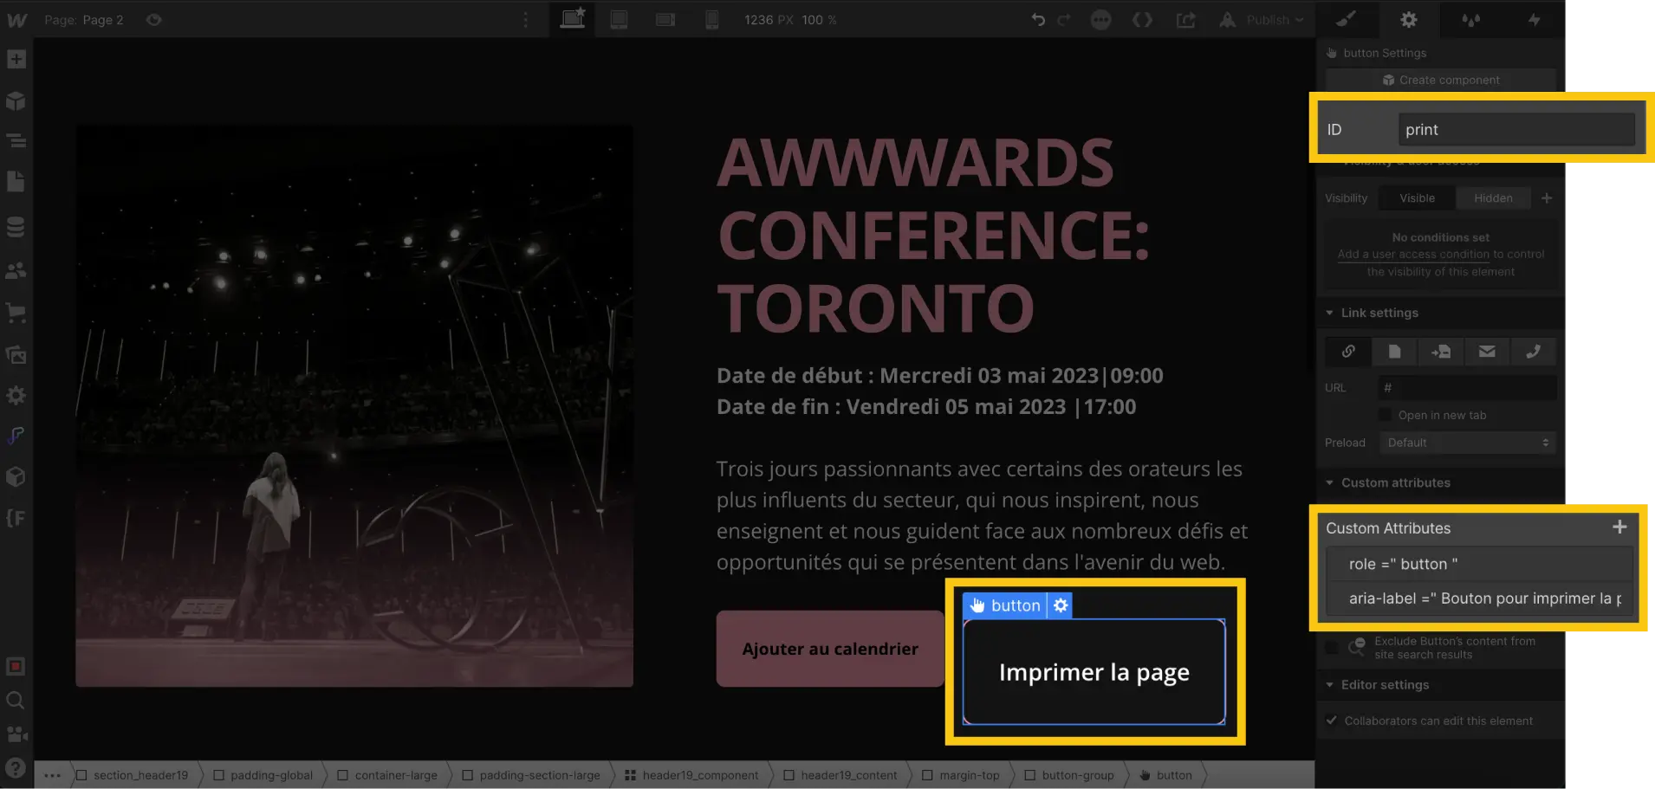Select button-group in breadcrumb

[x=1069, y=775]
